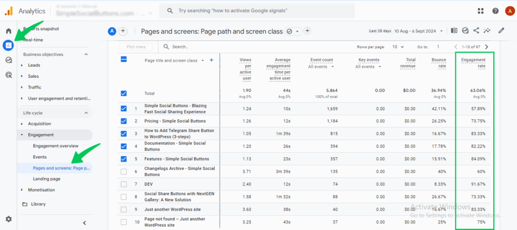Screen dimensions: 517x230
Task: Collapse the Life cycle section
Action: tap(86, 113)
